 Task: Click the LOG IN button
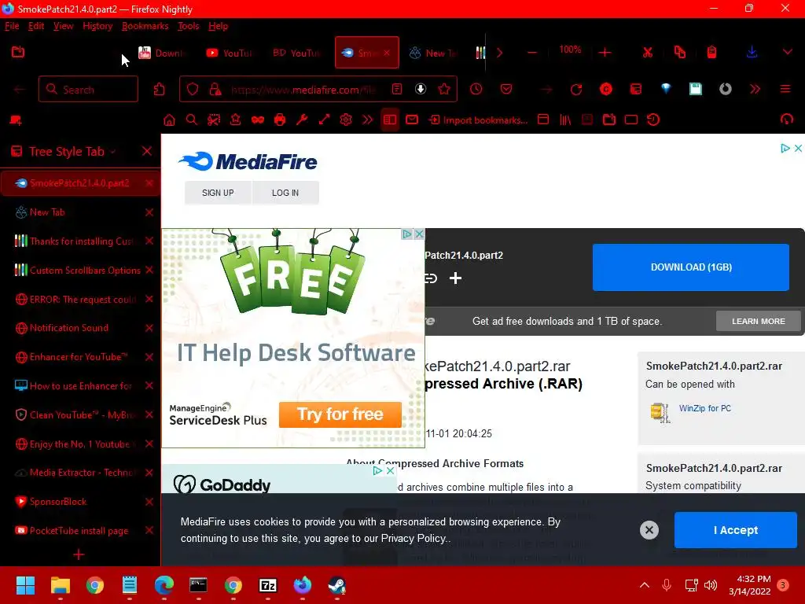tap(285, 193)
